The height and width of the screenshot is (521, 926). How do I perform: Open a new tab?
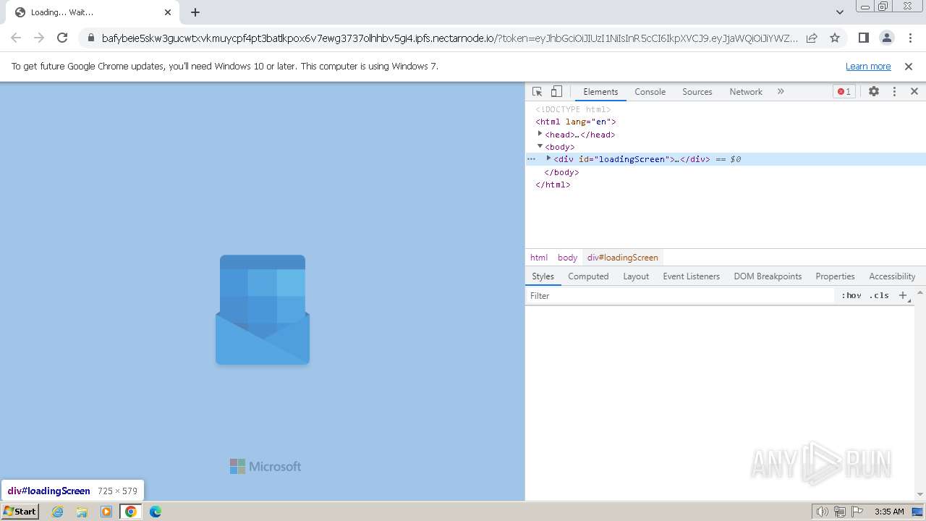coord(195,12)
